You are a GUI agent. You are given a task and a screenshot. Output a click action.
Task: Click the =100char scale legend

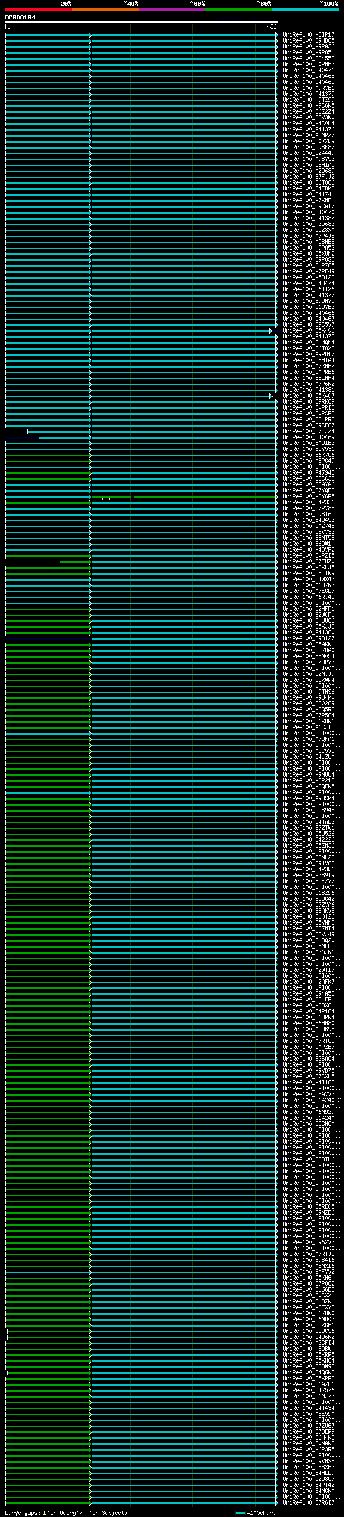[x=256, y=1513]
